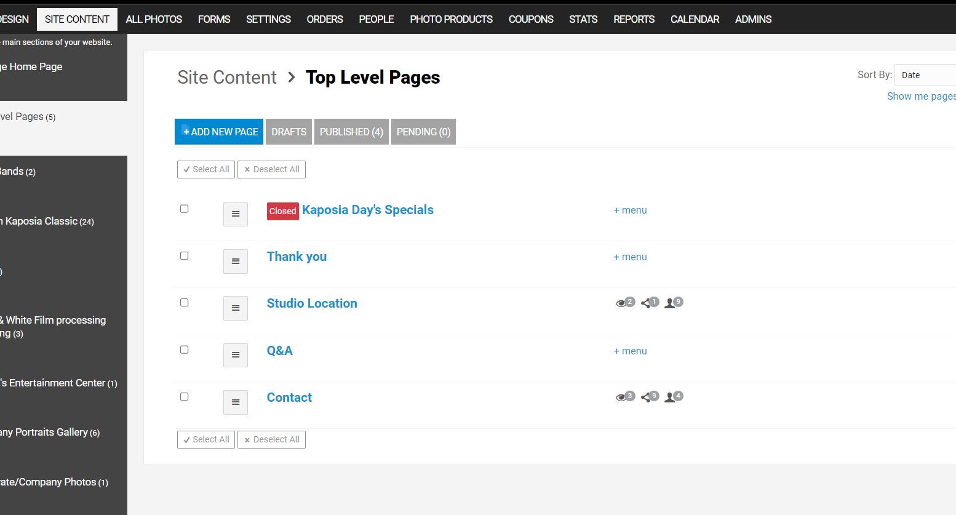956x515 pixels.
Task: Click the reorder handle for Studio Location
Action: pyautogui.click(x=236, y=308)
